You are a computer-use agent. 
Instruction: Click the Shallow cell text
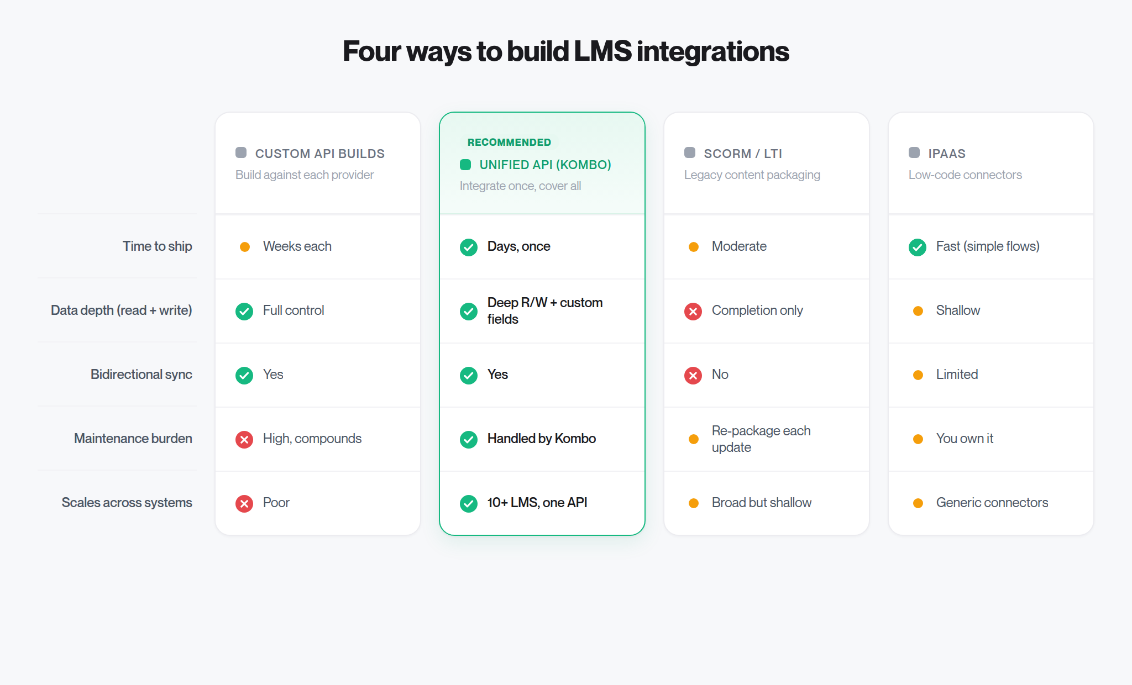pyautogui.click(x=958, y=310)
